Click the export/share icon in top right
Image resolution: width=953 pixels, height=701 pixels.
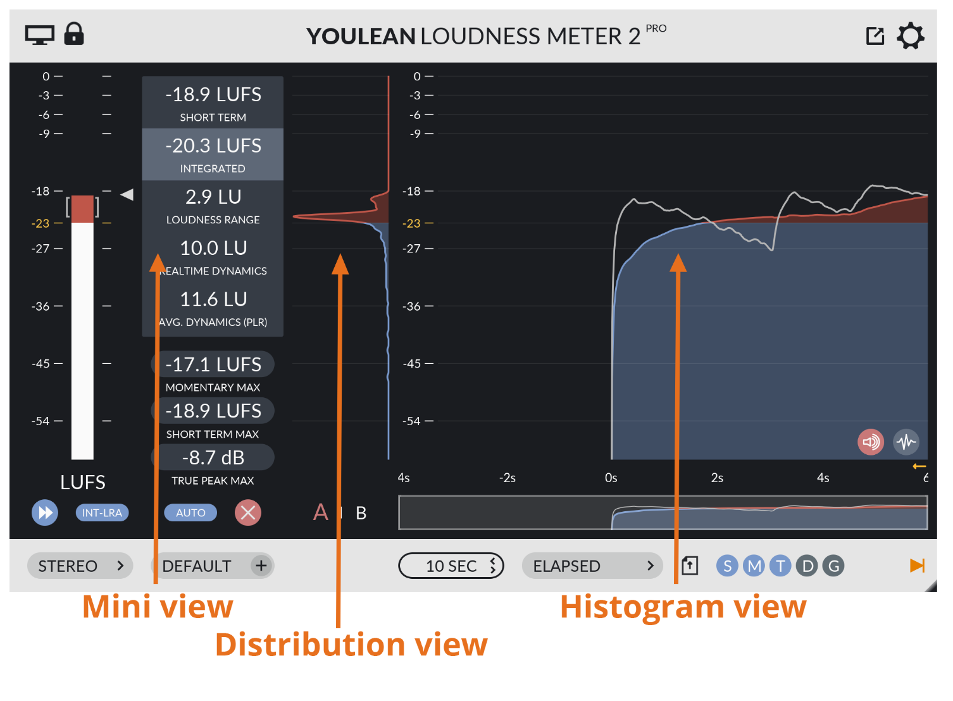pos(875,36)
